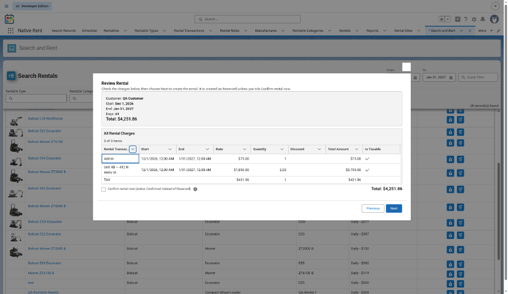Viewport: 508px width, 294px height.
Task: Tick the Confirm rental now checkbox
Action: pos(103,189)
